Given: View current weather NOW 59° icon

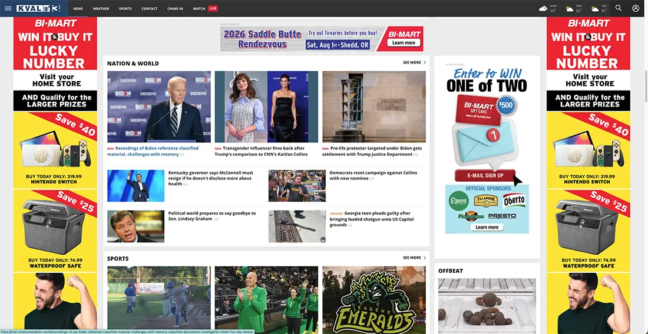Looking at the screenshot, I should pyautogui.click(x=543, y=8).
